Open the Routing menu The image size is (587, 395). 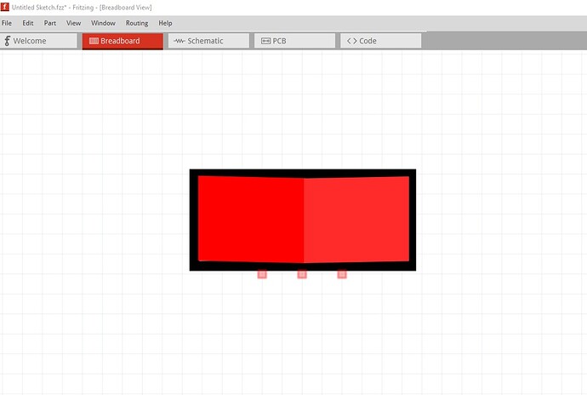pos(137,23)
